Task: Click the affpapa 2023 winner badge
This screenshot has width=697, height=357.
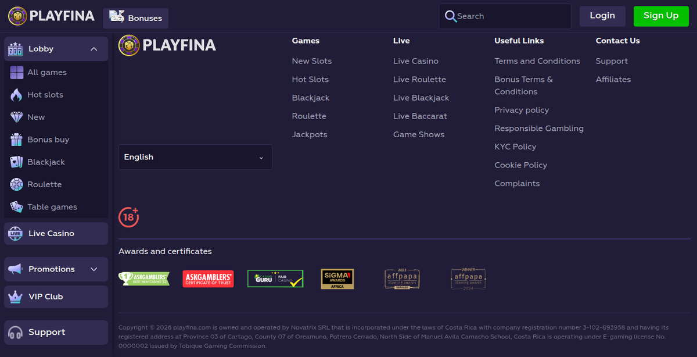Action: click(403, 279)
